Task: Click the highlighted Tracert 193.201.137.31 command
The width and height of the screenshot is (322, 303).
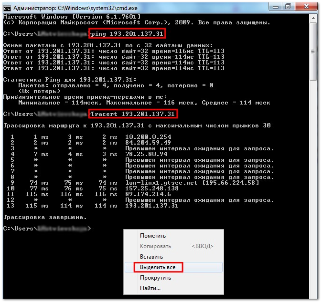Action: (x=133, y=114)
